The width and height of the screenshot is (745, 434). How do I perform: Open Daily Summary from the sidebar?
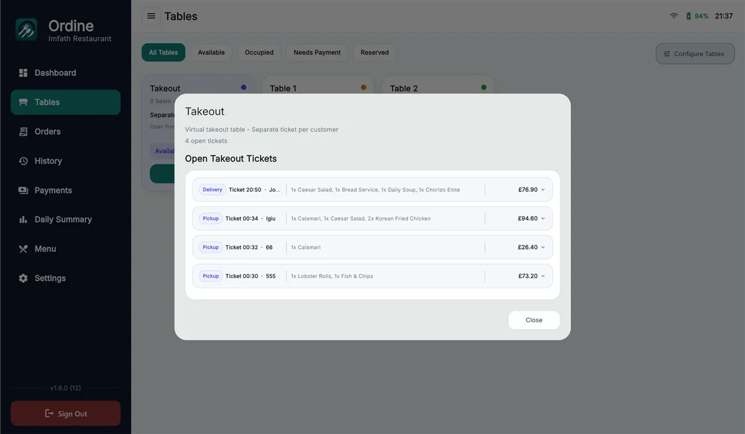66,220
